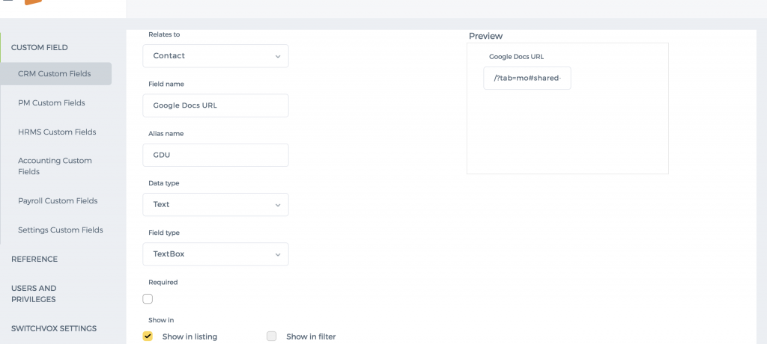Open Settings Custom Fields
The width and height of the screenshot is (767, 344).
(x=60, y=230)
